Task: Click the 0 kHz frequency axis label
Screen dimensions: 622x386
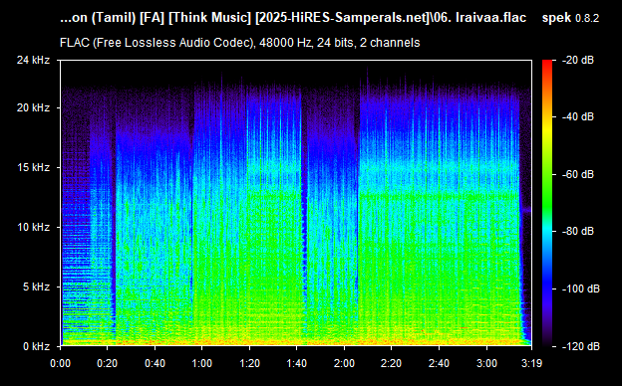Action: click(x=36, y=346)
